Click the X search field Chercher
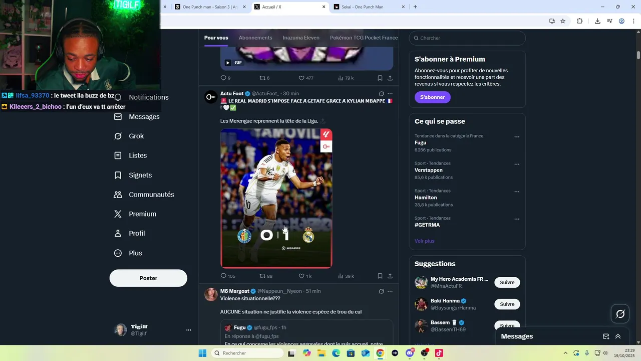Screen dimensions: 641x361 click(467, 38)
